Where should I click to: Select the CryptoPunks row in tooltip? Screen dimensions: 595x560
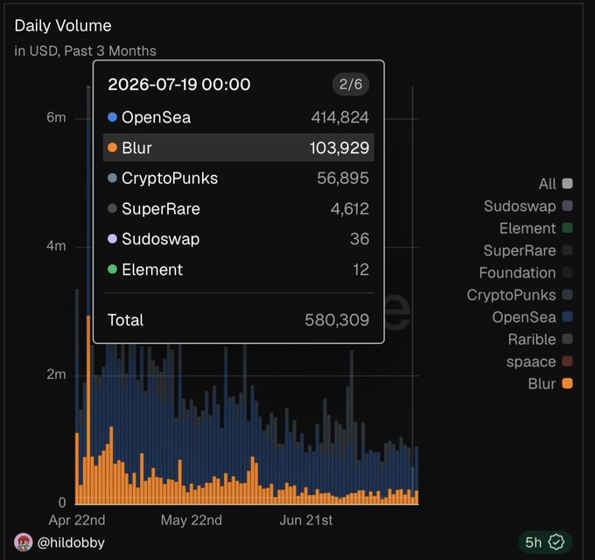coord(238,178)
